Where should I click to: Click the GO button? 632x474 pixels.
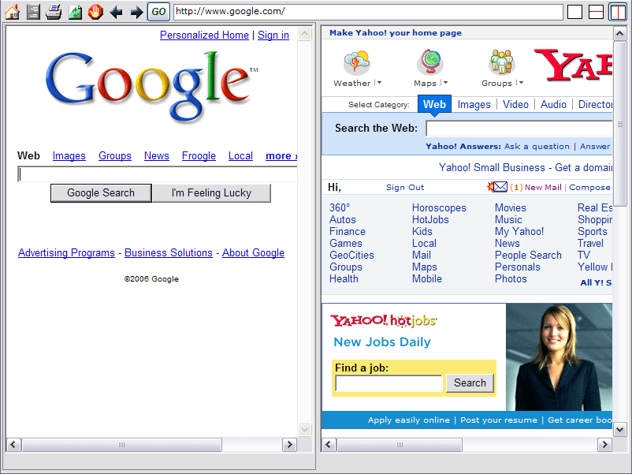click(158, 12)
